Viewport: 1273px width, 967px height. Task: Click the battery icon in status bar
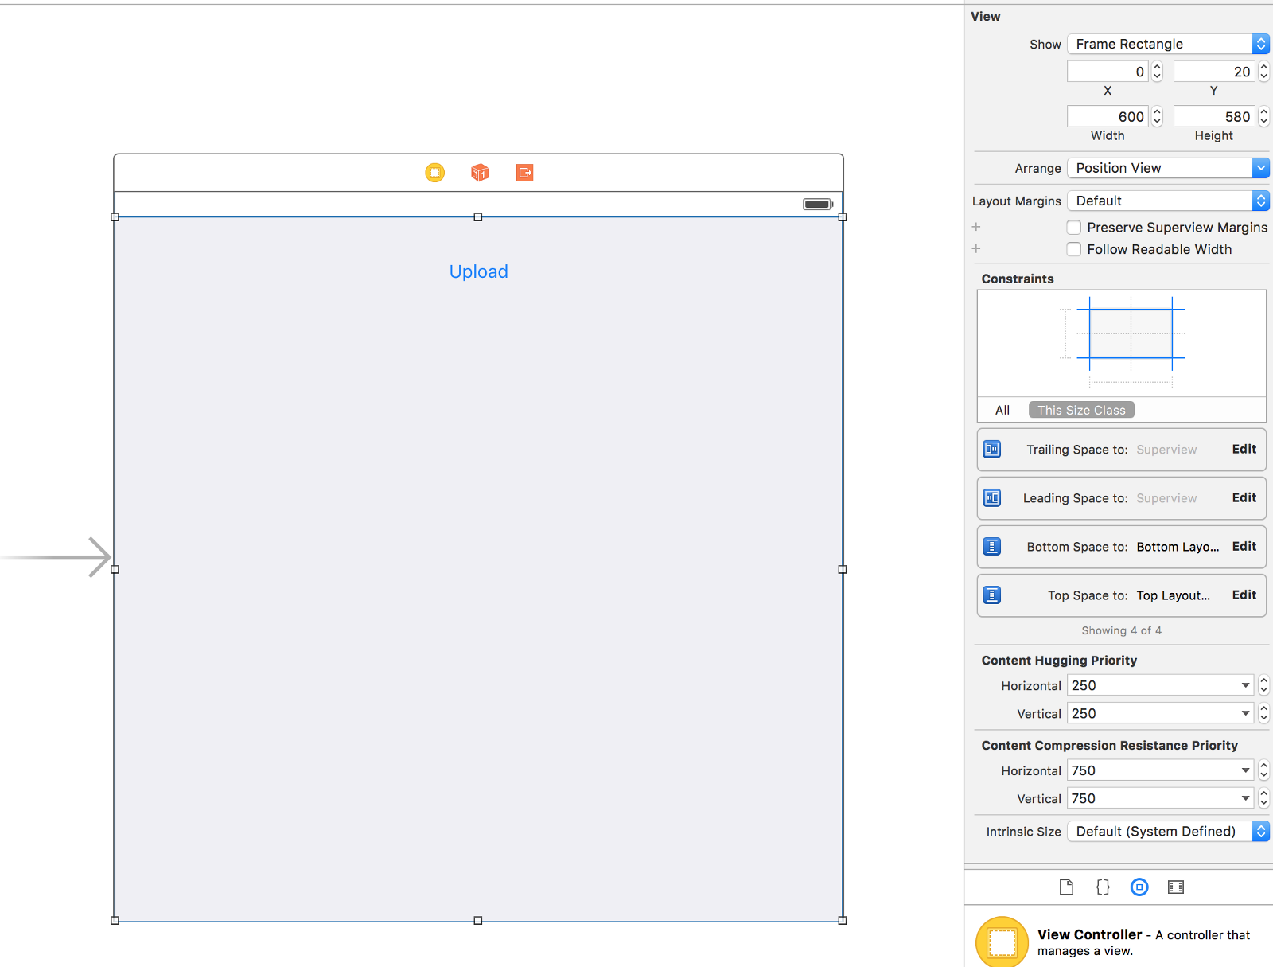click(817, 205)
